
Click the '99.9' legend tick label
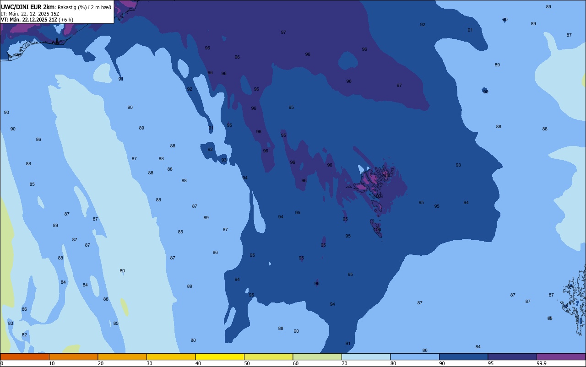click(542, 363)
